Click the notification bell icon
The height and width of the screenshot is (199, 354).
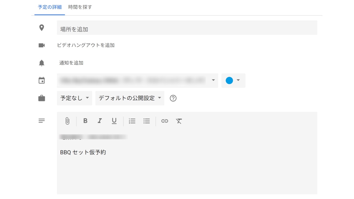41,63
